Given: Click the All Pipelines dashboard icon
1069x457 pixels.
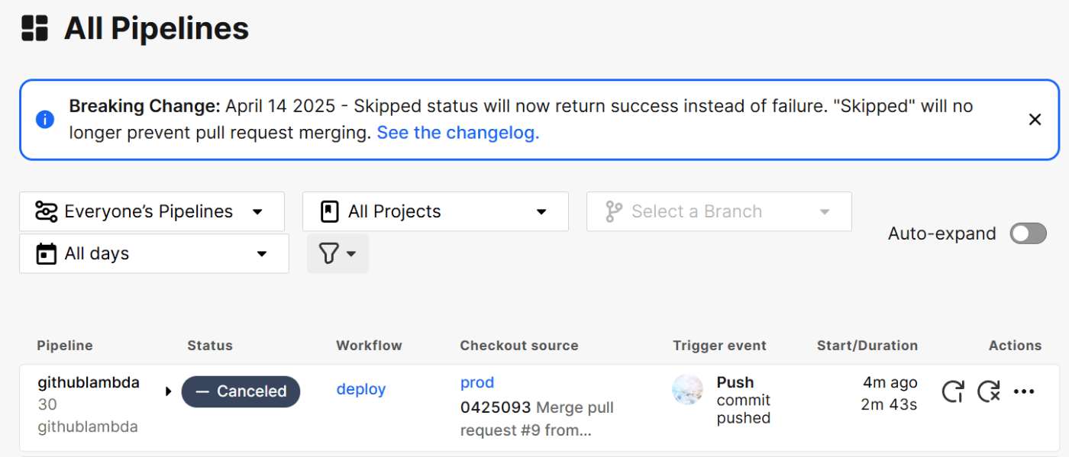Looking at the screenshot, I should click(x=35, y=28).
